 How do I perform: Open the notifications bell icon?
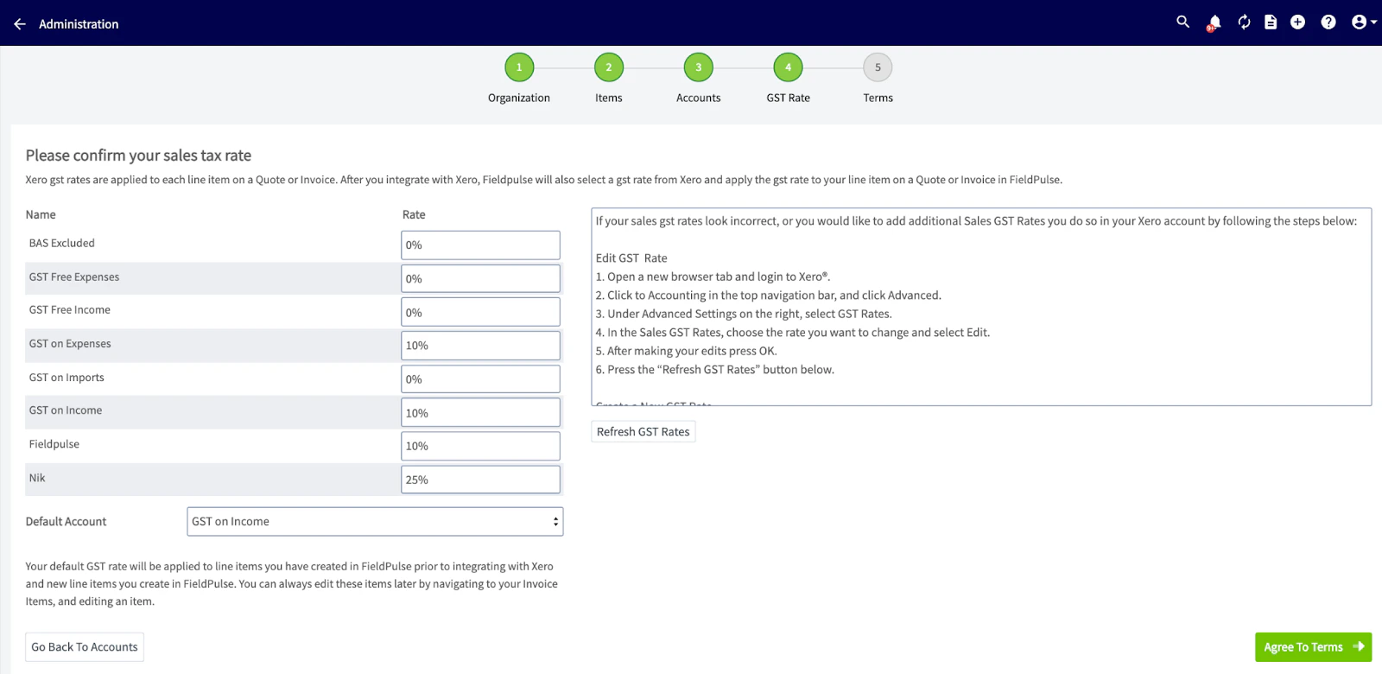(1214, 23)
